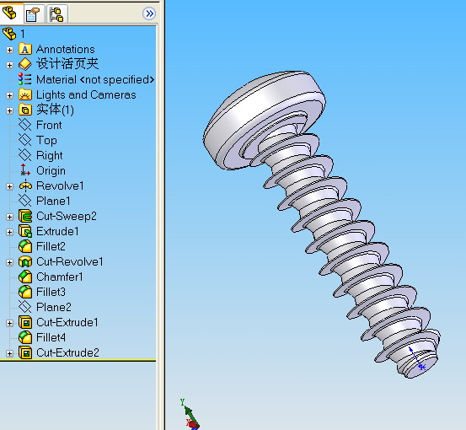Image resolution: width=466 pixels, height=430 pixels.
Task: Select the Origin label
Action: pos(51,171)
